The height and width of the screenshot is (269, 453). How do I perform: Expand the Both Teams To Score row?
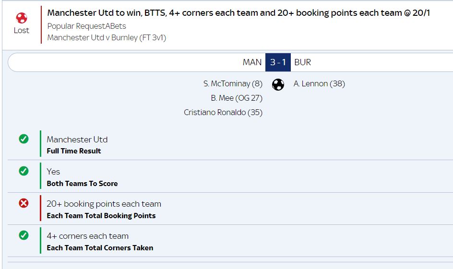230,176
